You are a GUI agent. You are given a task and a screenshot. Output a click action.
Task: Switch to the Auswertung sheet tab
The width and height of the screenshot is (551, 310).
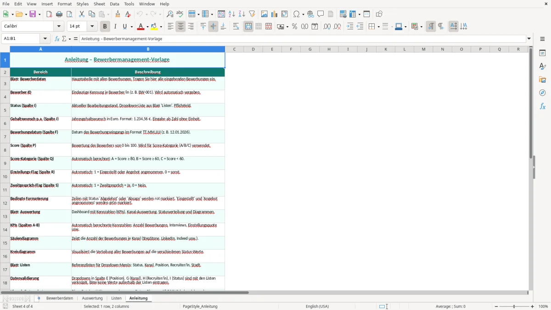point(92,298)
